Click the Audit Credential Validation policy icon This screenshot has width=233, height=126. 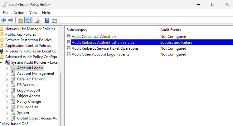tap(69, 37)
